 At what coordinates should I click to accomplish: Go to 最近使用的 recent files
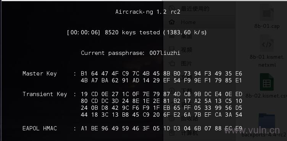195,8
